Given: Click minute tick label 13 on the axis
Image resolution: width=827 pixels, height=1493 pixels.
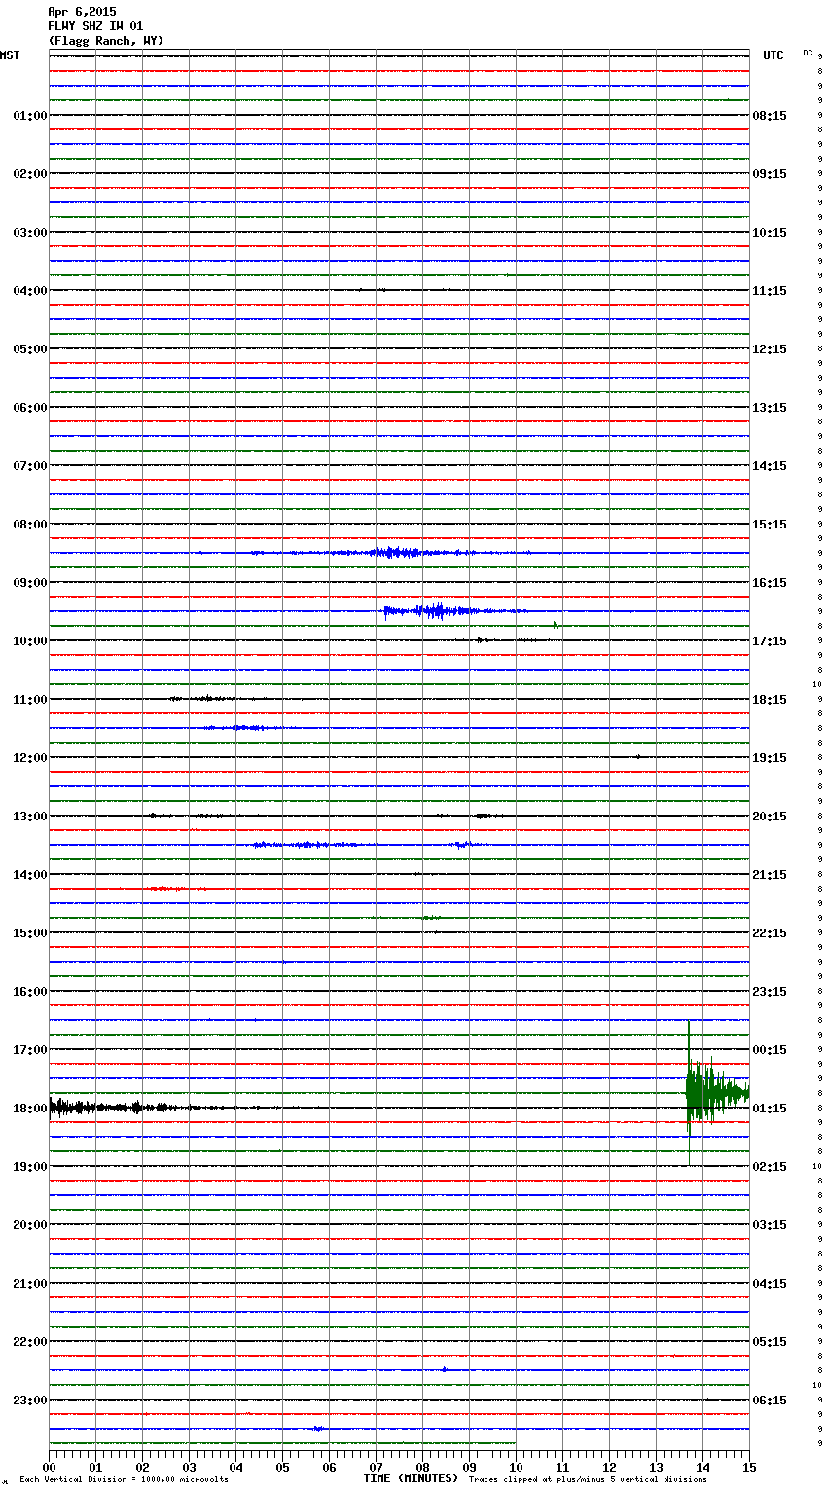Looking at the screenshot, I should click(x=656, y=1467).
